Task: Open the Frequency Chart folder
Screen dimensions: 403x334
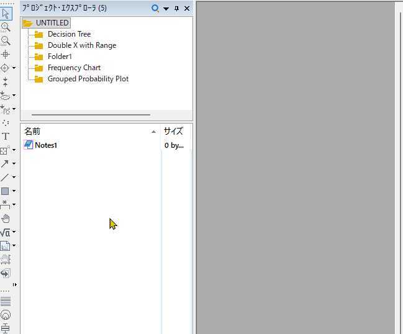Action: tap(74, 68)
